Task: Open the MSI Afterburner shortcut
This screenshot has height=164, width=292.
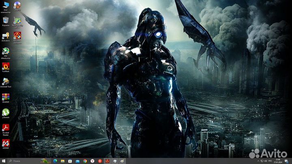Action: click(6, 53)
